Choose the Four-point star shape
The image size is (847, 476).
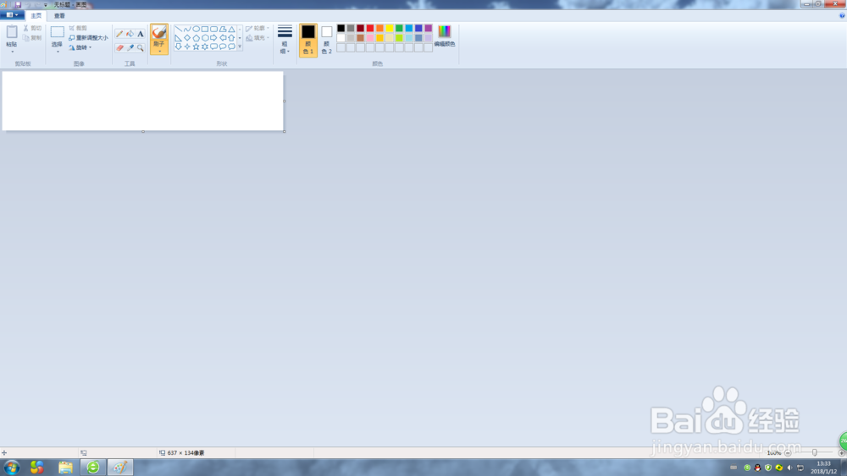pyautogui.click(x=187, y=47)
